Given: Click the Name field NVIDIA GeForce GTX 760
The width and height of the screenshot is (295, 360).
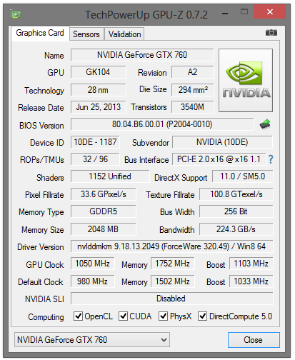Looking at the screenshot, I should (142, 55).
